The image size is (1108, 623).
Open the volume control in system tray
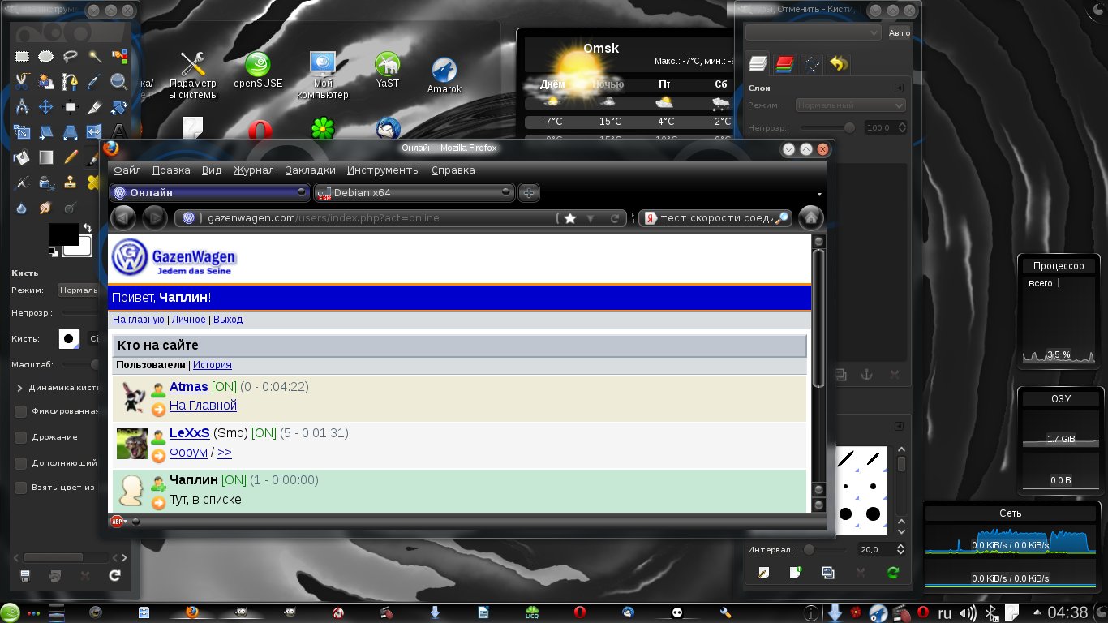tap(968, 613)
